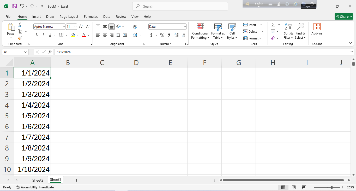Open the font size dropdown
The height and width of the screenshot is (191, 356).
(x=75, y=27)
